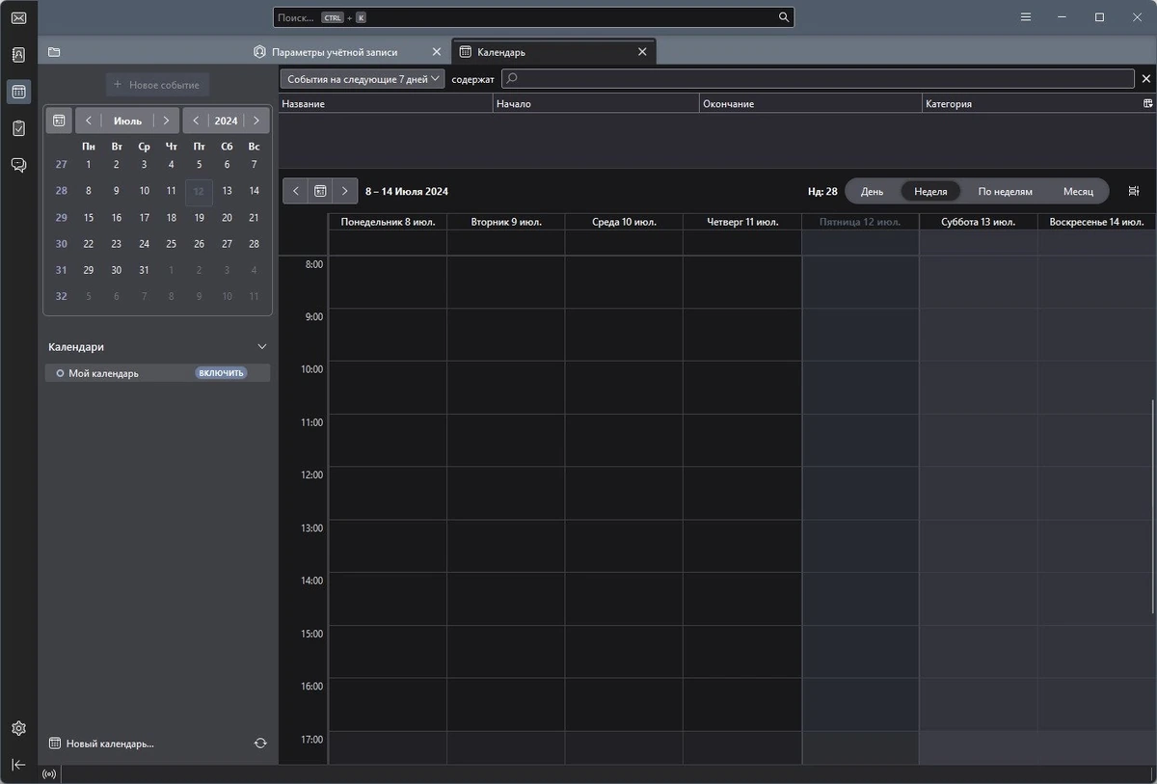Switch to День view
The width and height of the screenshot is (1157, 784).
point(872,191)
